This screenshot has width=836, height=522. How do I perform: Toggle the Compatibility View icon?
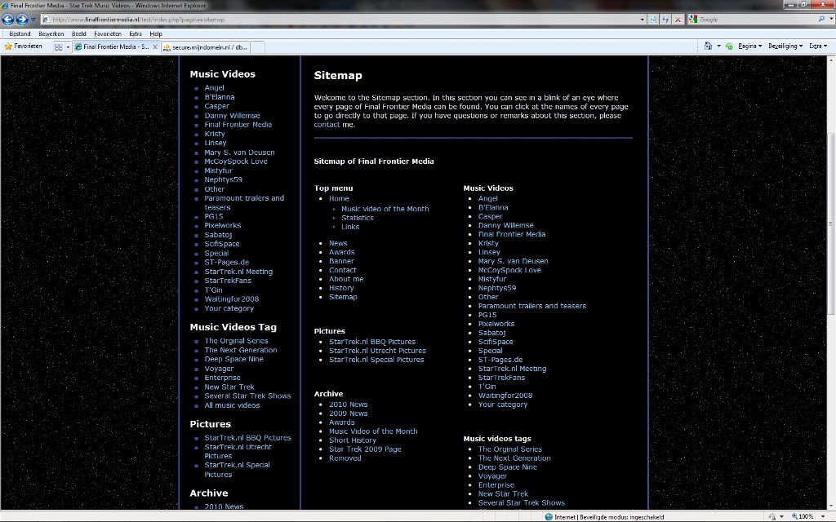(x=654, y=20)
